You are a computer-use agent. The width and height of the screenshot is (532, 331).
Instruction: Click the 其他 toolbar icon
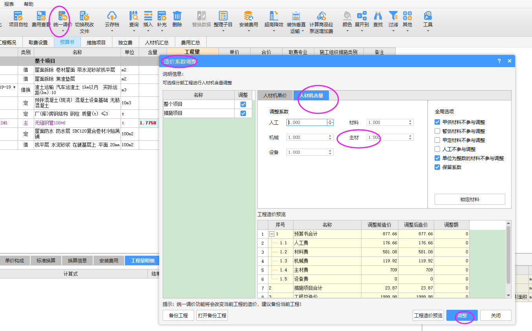407,16
